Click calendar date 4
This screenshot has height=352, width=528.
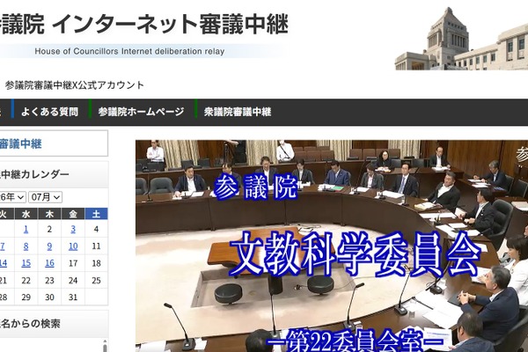point(96,230)
